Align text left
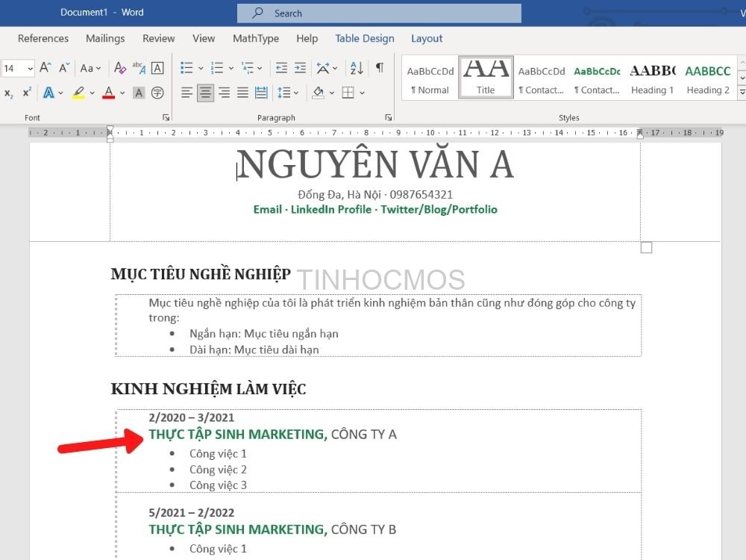 pos(187,93)
